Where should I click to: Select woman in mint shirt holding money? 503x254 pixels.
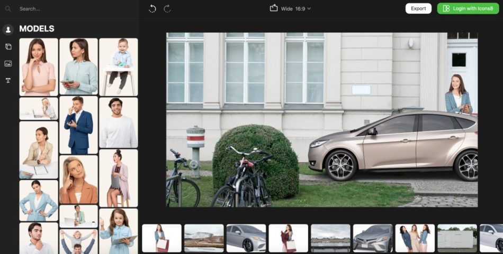[x=78, y=67]
